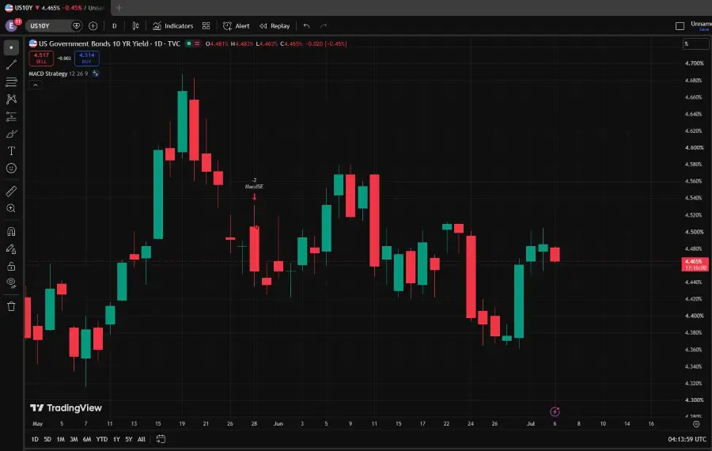Activate the Zoom In tool
The height and width of the screenshot is (451, 712).
pos(11,208)
